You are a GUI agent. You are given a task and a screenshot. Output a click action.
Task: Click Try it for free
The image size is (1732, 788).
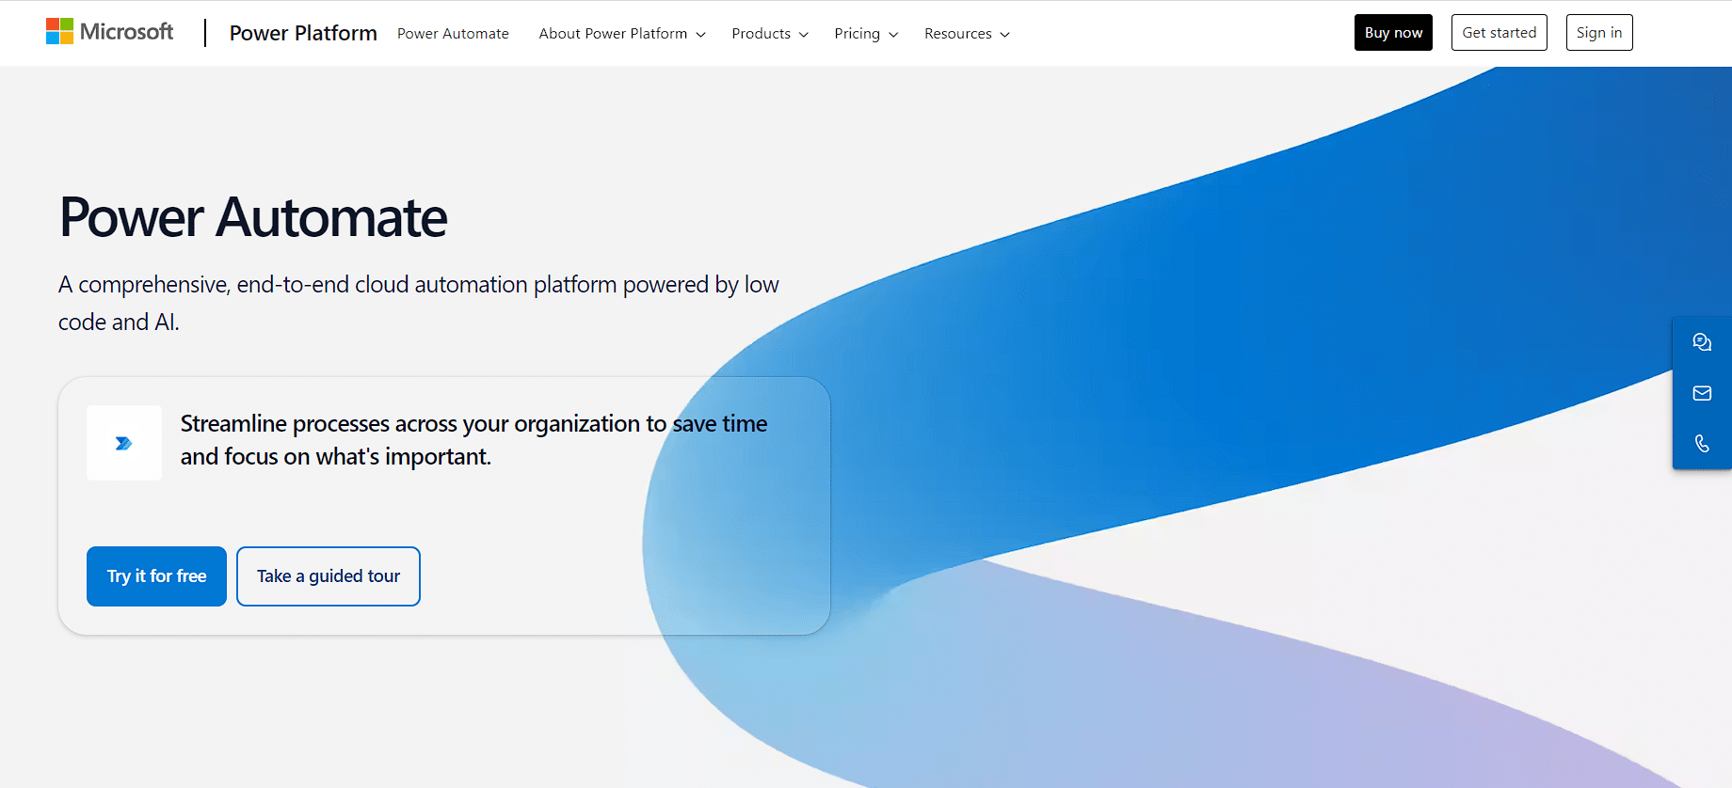[156, 576]
